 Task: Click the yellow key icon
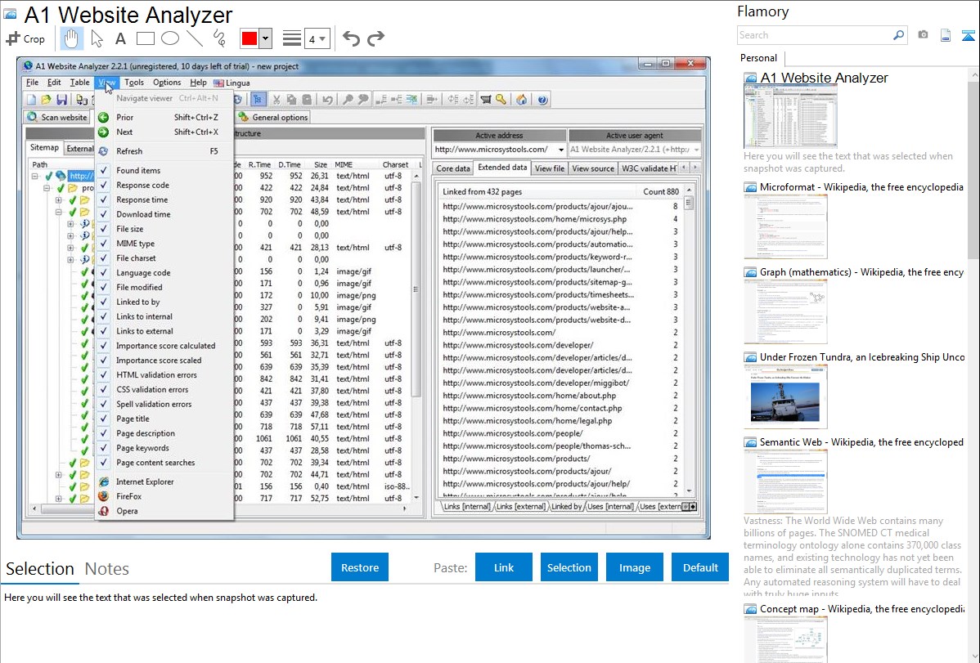tap(501, 100)
